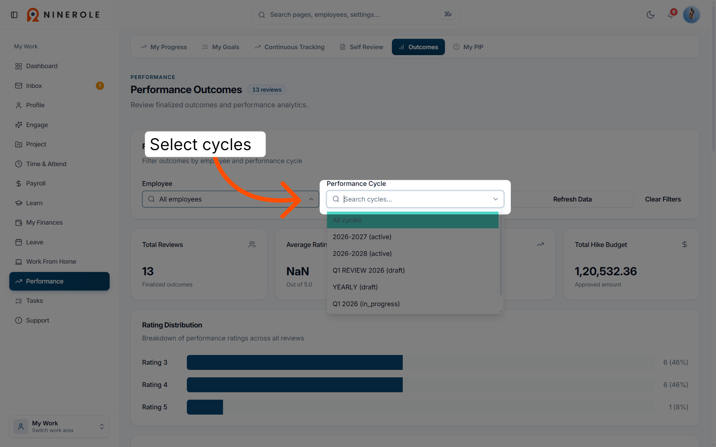Focus the global search field
The image size is (716, 447).
[x=355, y=15]
